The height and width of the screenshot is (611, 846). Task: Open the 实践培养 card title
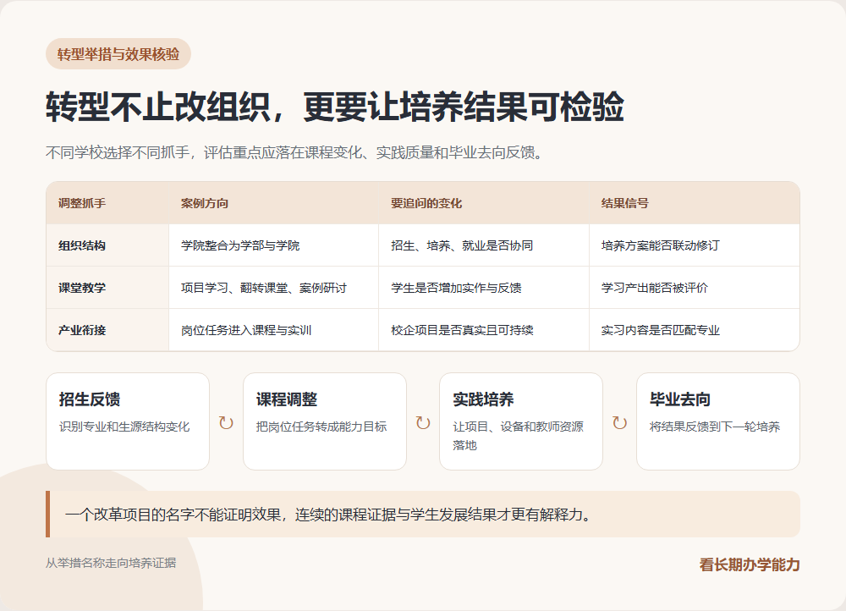pos(483,399)
